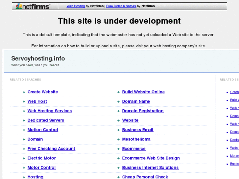Open the Ecommerce Web Site Design link
Viewport: 239px width, 179px height.
point(151,158)
